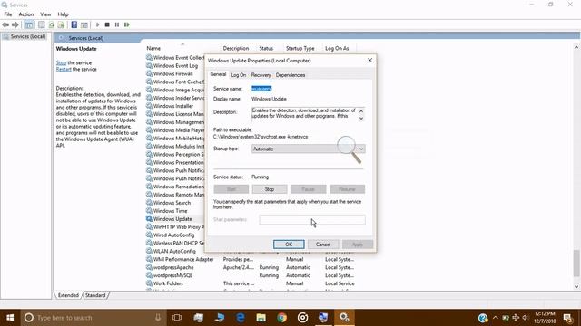Image resolution: width=581 pixels, height=326 pixels.
Task: Click the Stop the service link
Action: (61, 62)
